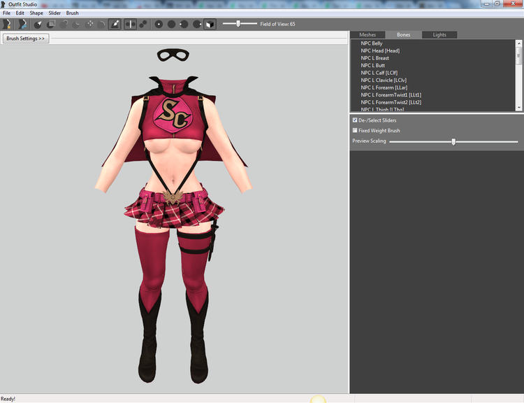Select the Deflate brush tool
Image resolution: width=524 pixels, height=403 pixels.
pos(77,24)
